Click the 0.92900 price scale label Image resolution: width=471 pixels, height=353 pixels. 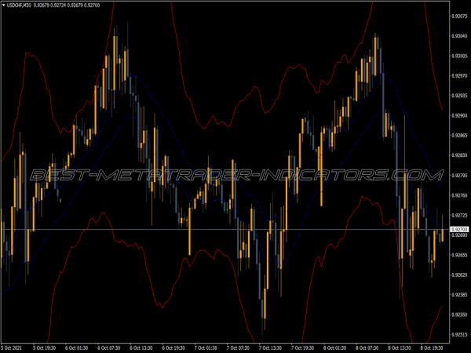pyautogui.click(x=459, y=115)
